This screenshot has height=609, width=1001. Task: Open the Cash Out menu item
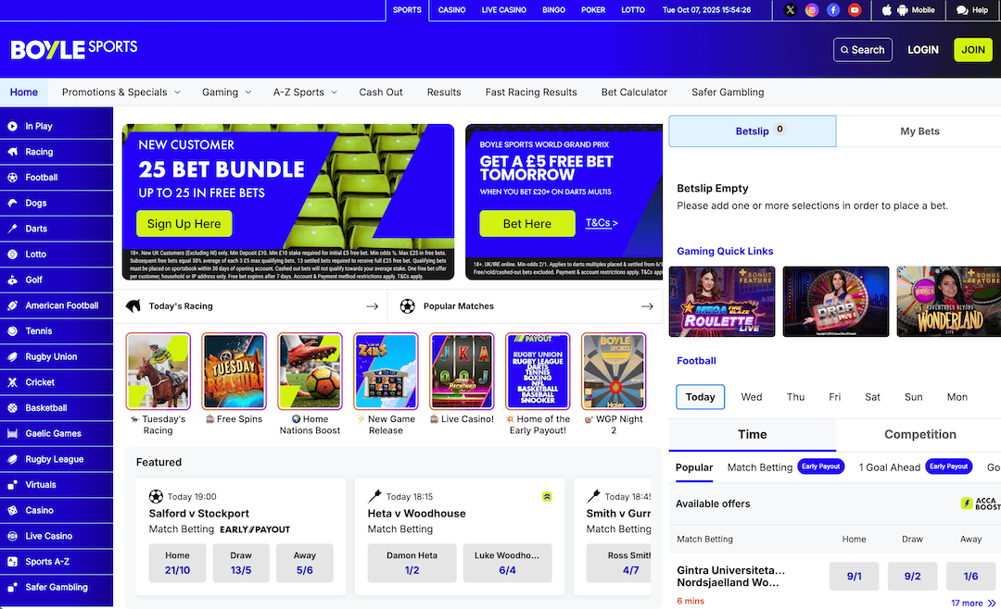click(381, 92)
